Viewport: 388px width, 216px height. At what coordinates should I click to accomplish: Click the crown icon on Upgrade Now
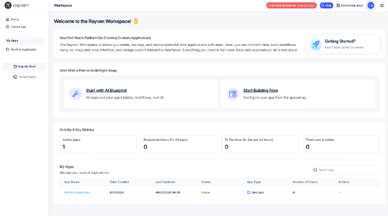(15, 66)
